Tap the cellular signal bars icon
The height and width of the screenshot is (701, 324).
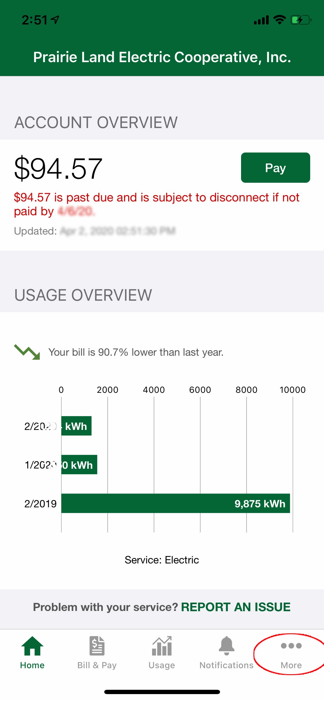(261, 20)
